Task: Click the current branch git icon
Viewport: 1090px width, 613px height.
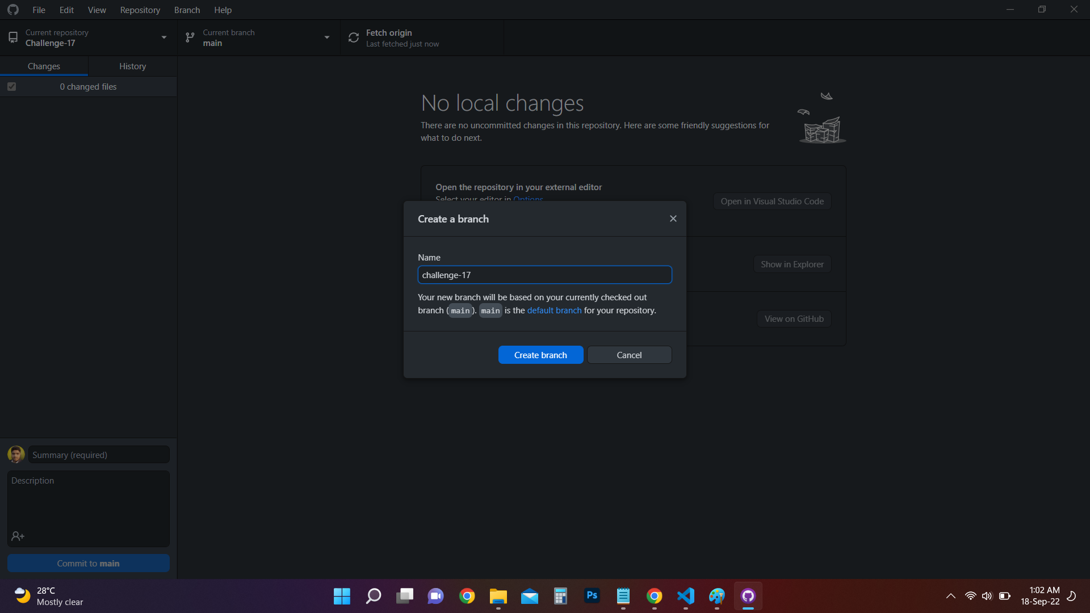Action: pos(190,38)
